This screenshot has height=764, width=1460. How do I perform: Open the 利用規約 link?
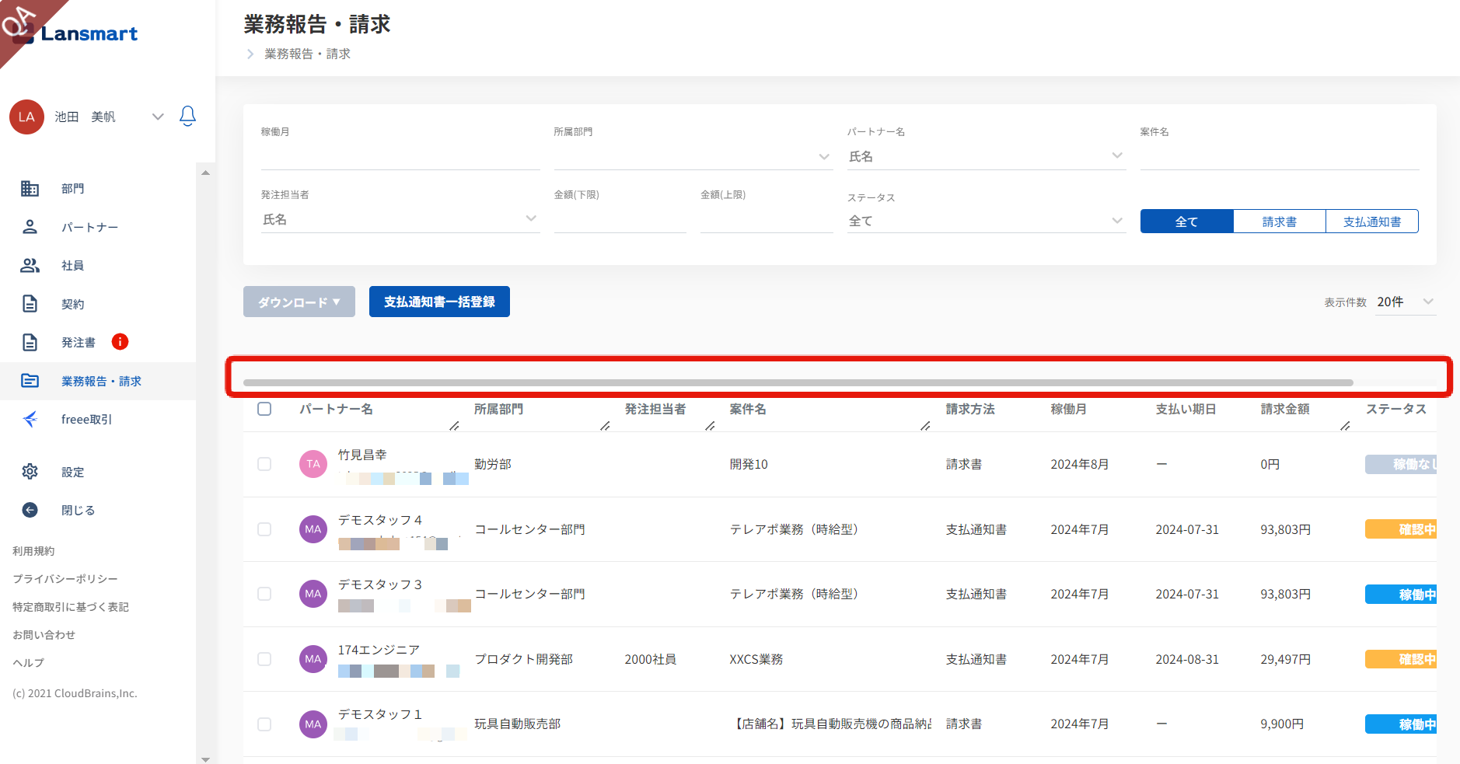pos(33,551)
